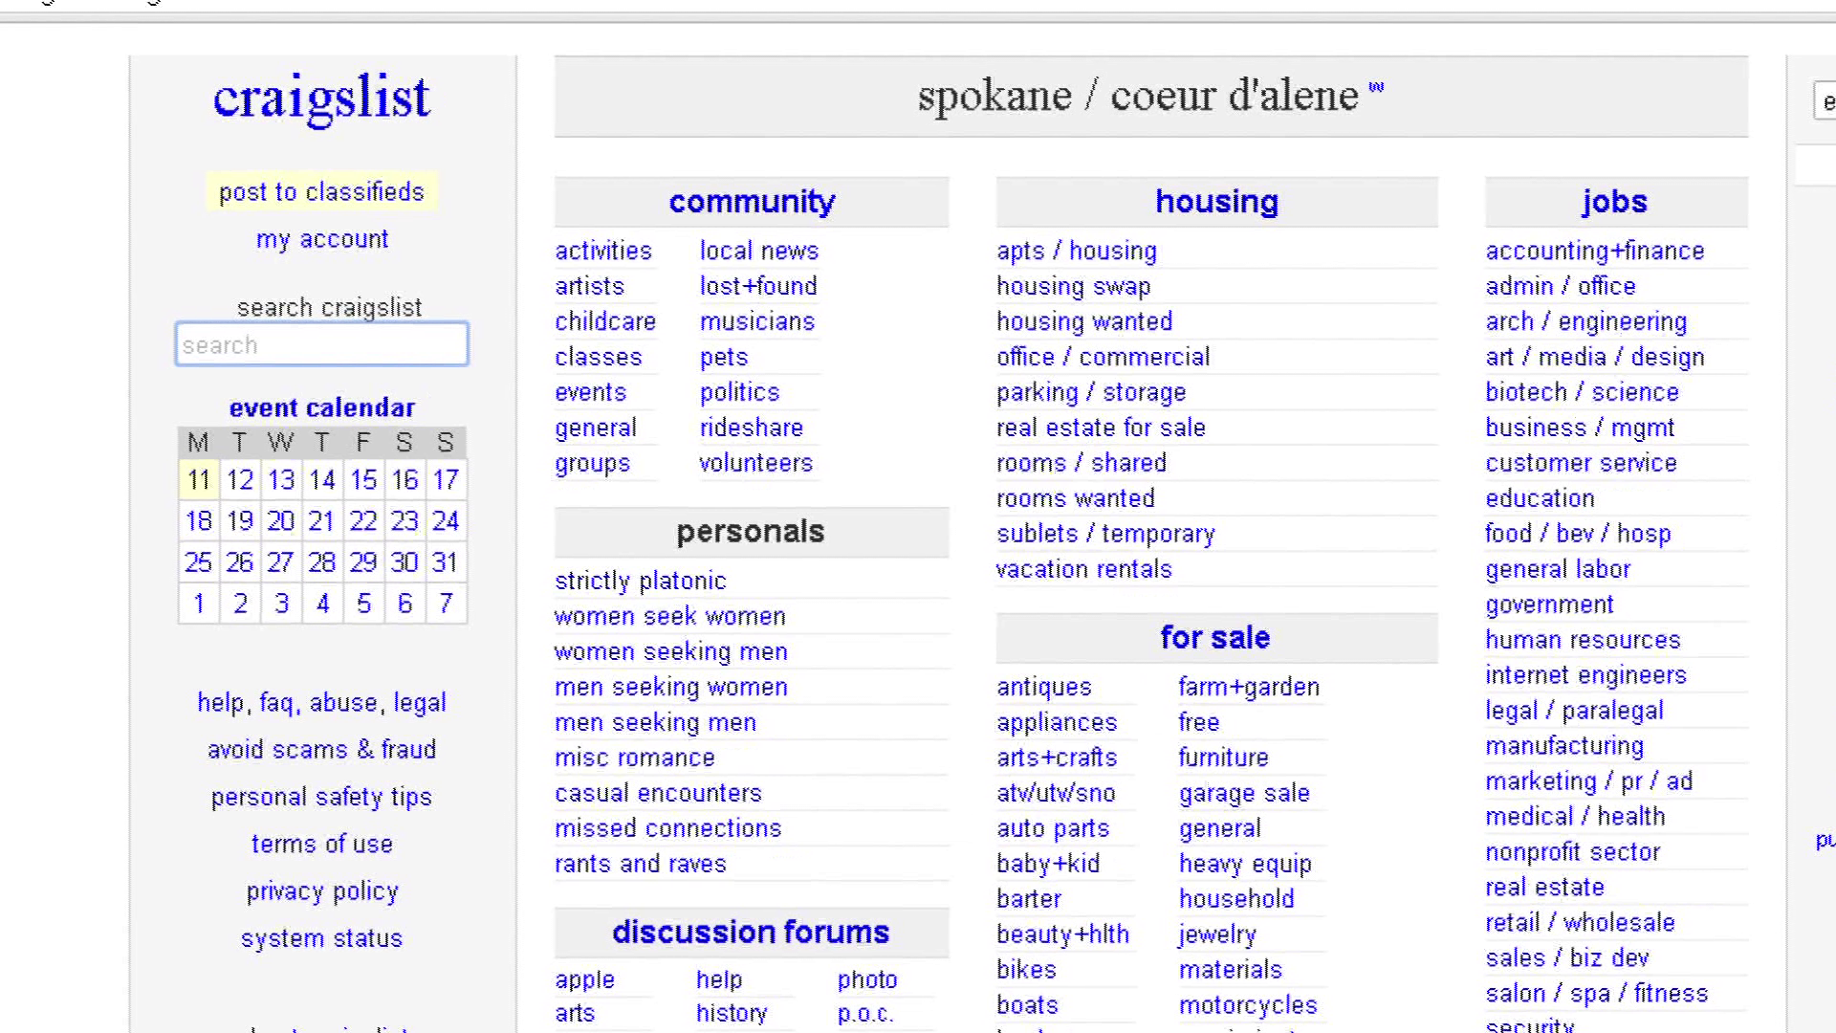The height and width of the screenshot is (1033, 1836).
Task: Open the for sale section header
Action: (x=1215, y=637)
